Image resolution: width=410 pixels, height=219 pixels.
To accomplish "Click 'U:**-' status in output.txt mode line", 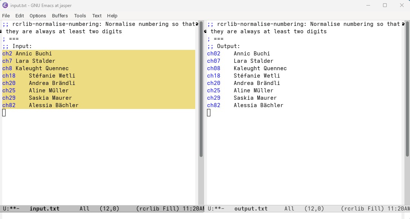I will tap(216, 209).
